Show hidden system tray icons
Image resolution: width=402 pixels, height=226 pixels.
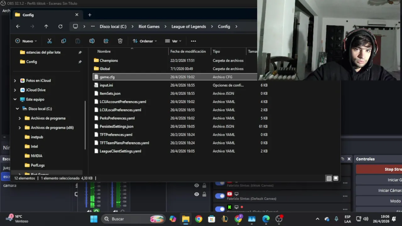coord(318,219)
